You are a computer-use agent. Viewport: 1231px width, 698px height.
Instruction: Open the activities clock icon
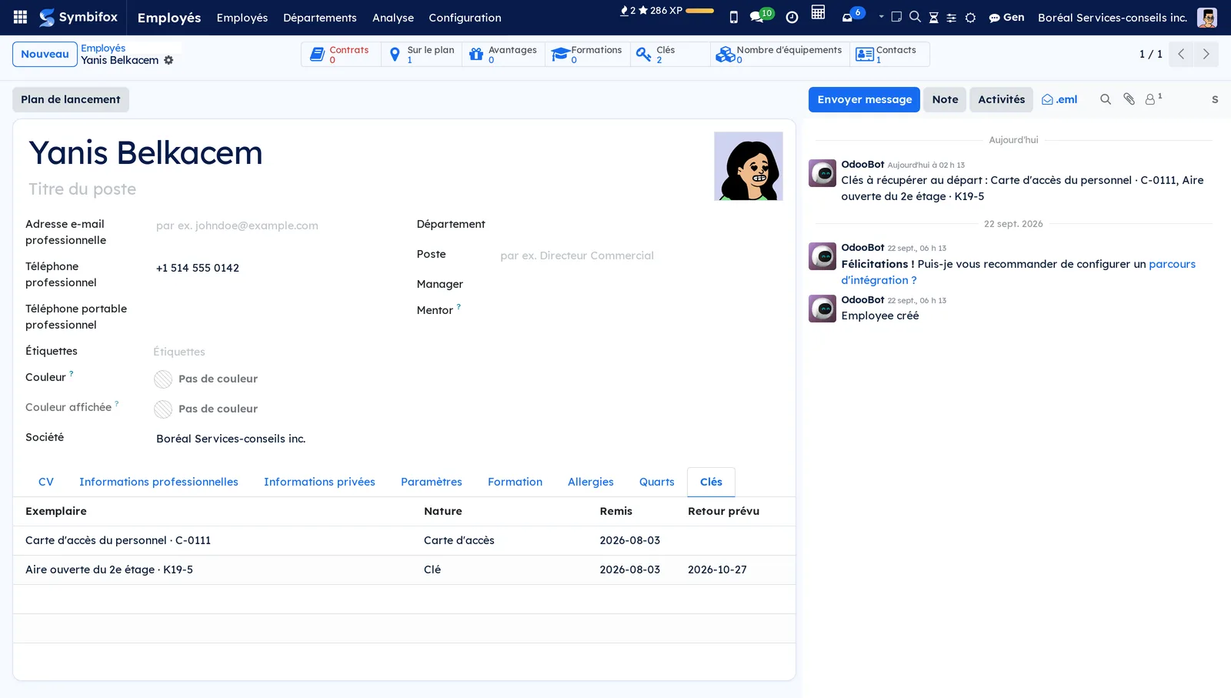(792, 17)
